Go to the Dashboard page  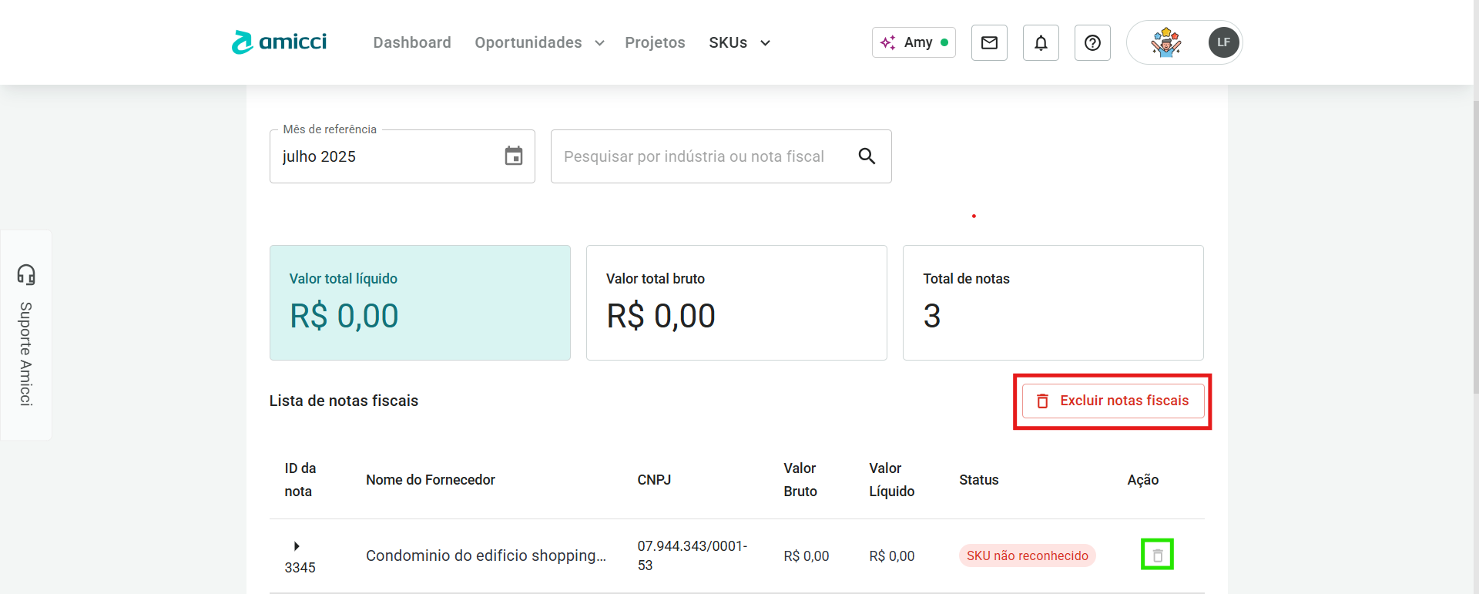(412, 43)
